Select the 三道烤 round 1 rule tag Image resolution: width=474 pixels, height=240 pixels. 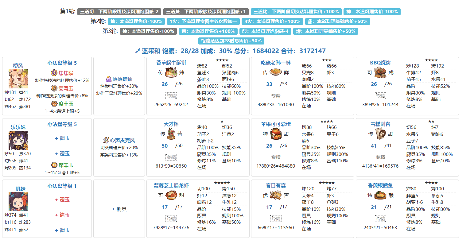tap(296, 12)
